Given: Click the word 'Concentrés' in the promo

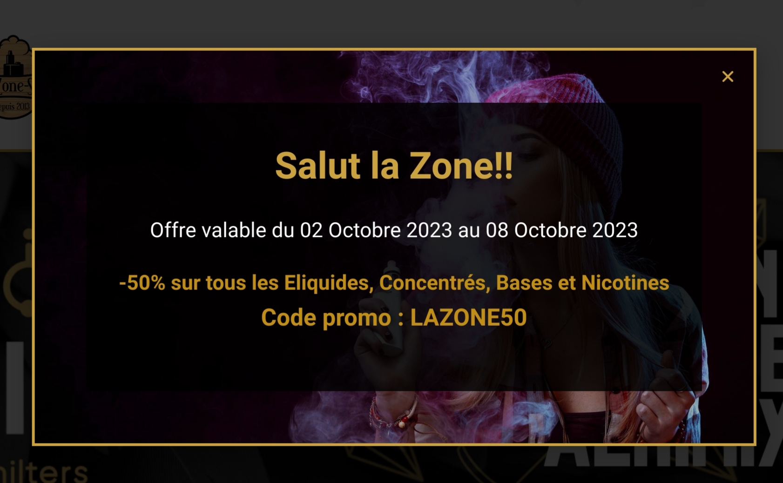Looking at the screenshot, I should pos(432,283).
